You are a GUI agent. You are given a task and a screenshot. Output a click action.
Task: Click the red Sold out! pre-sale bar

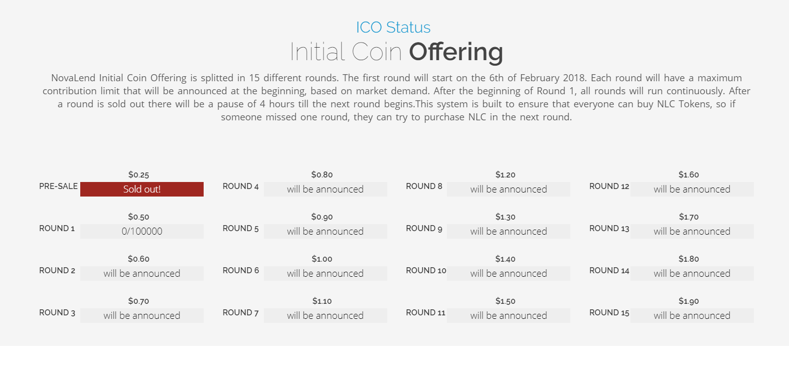tap(142, 189)
